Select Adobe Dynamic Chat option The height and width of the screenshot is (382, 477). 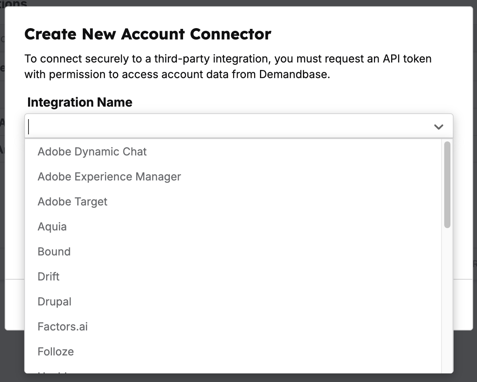pos(233,152)
